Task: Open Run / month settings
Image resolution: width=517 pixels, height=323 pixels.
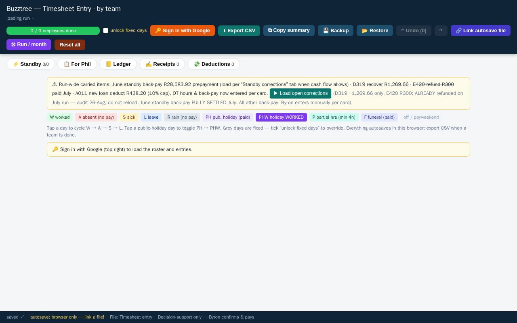Action: click(x=29, y=44)
